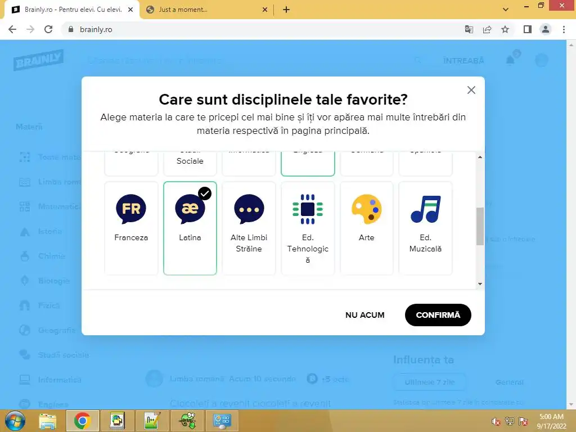
Task: Select the Ed. Muzicală subject card
Action: point(425,228)
